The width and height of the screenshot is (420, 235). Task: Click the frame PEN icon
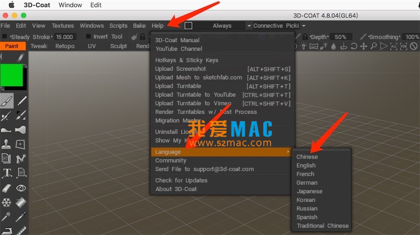pos(404,47)
